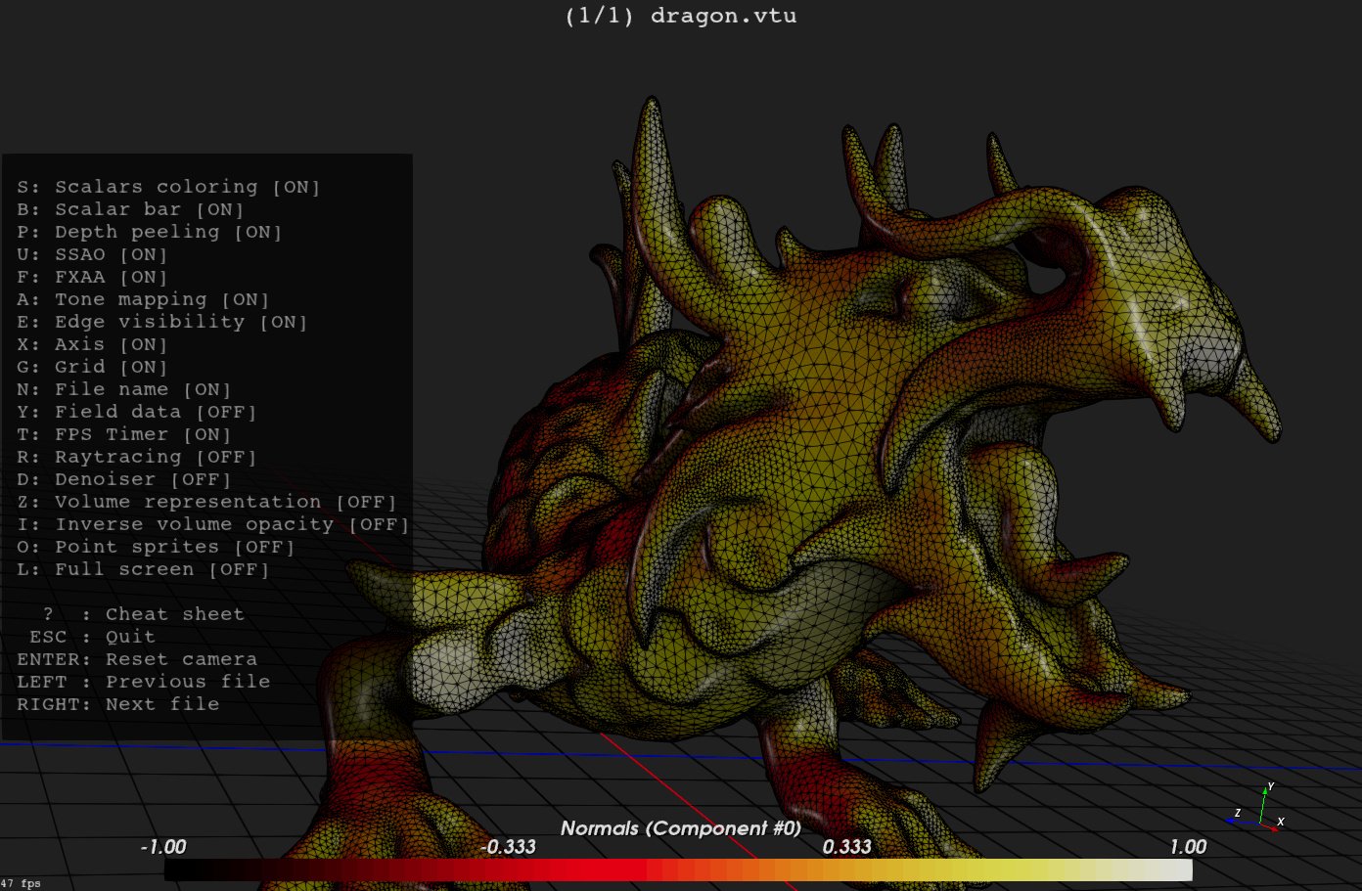
Task: Click the 'I: Inverse volume opacity [OFF]' line
Action: pyautogui.click(x=213, y=524)
